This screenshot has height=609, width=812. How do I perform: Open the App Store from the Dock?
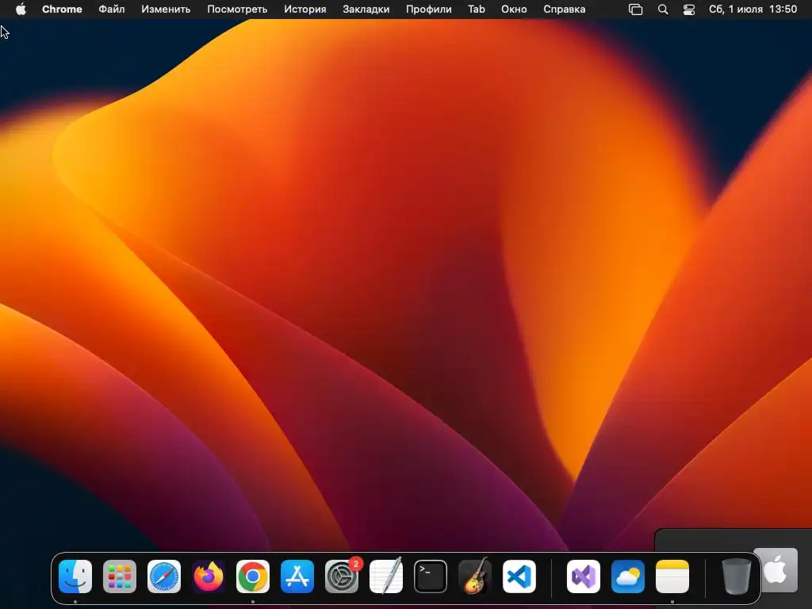[297, 576]
